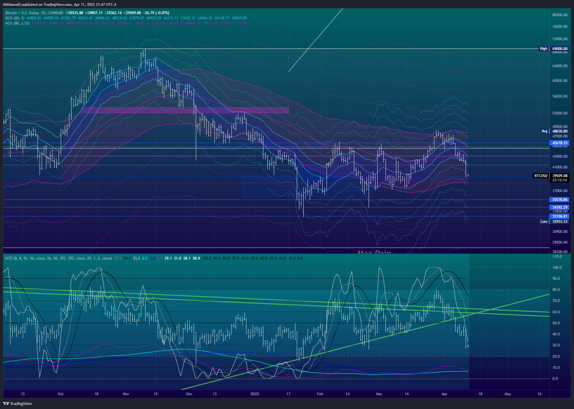
Task: Click the 34392.29 blue price label
Action: (x=560, y=207)
